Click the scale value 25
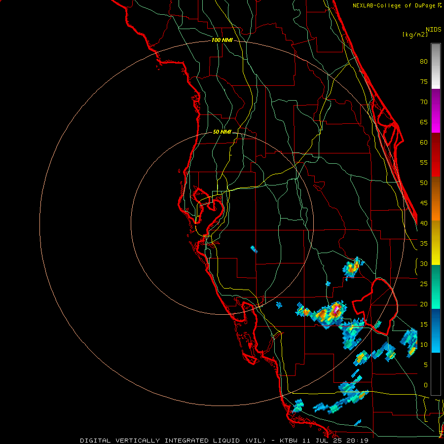 coord(424,284)
